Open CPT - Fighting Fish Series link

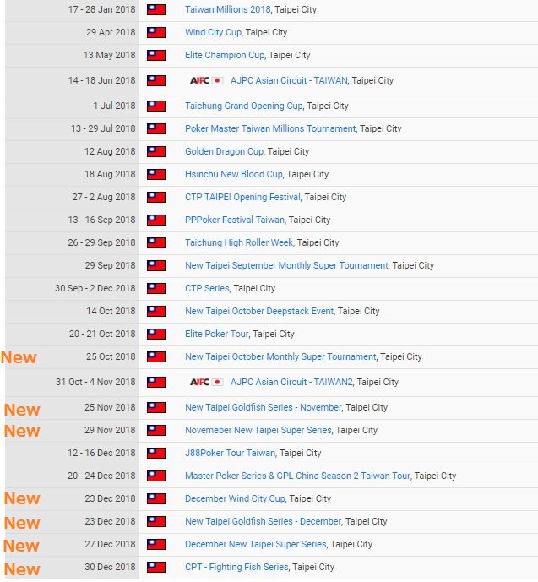pos(236,567)
